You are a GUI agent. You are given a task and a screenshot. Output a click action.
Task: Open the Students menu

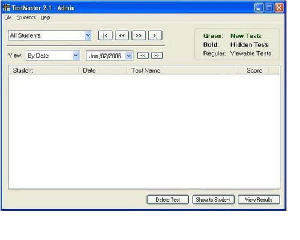26,17
